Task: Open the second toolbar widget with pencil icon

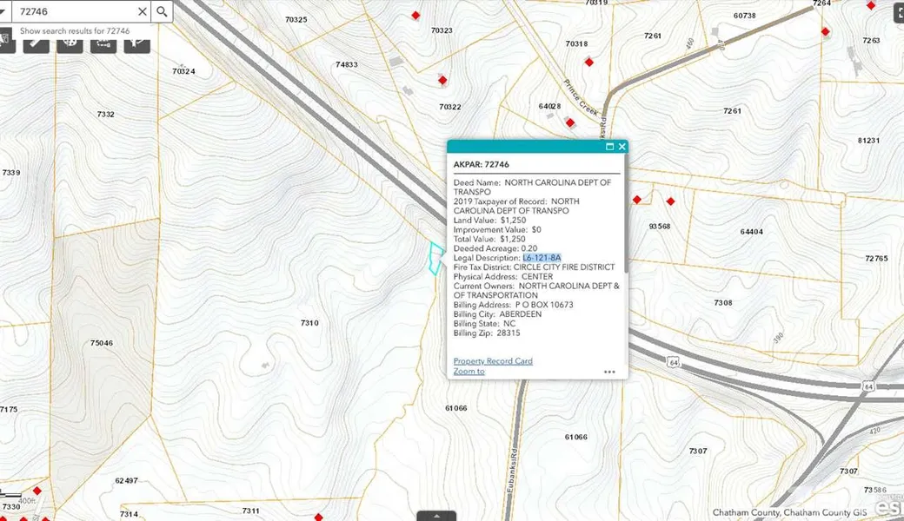Action: pos(36,42)
